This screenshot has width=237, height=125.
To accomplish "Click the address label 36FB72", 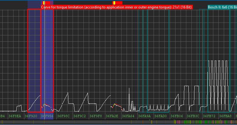I will (209, 116).
